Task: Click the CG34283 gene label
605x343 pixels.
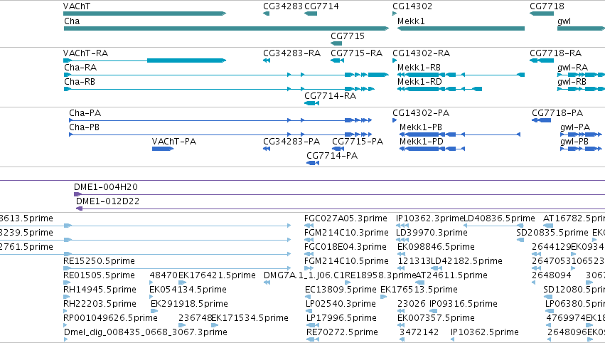Action: pos(283,6)
